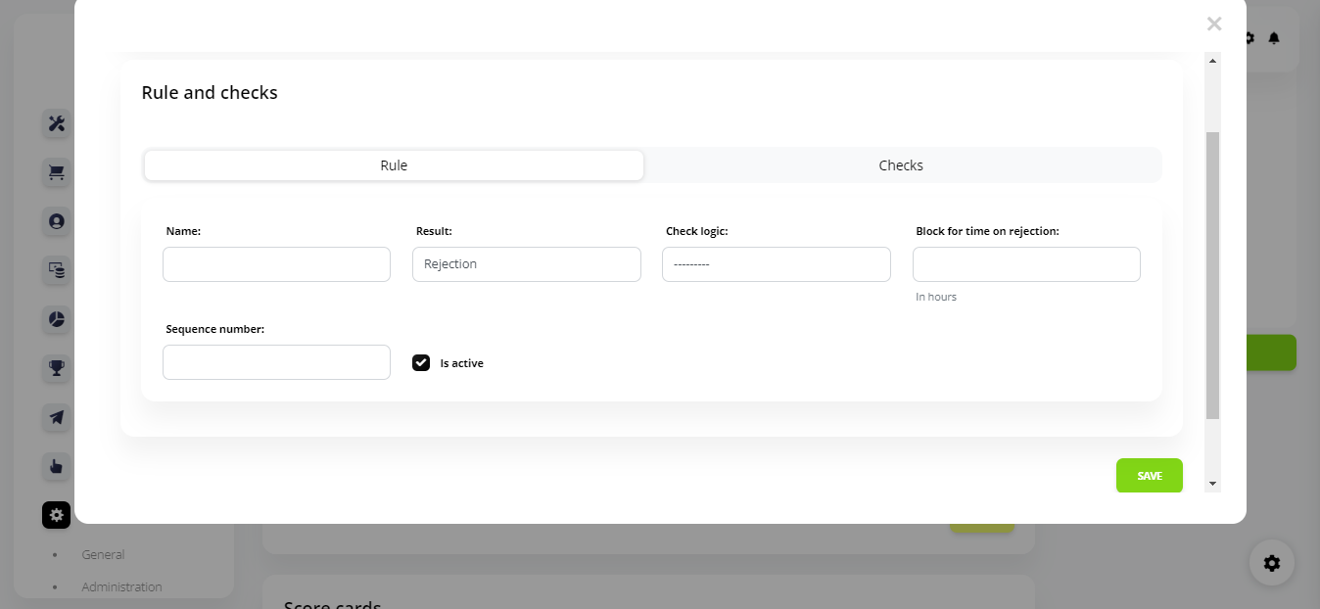
Task: Click the In hours hint text
Action: pos(936,297)
